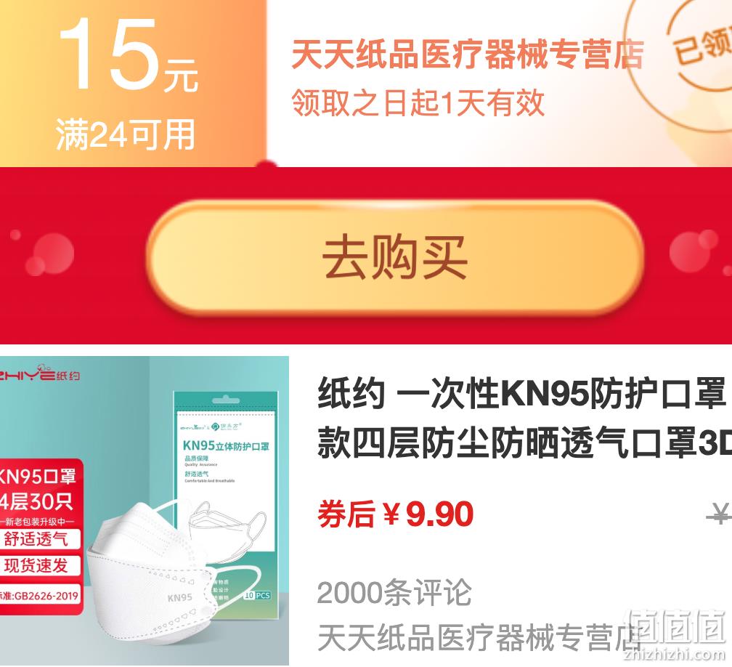Open the 纸约 一次性KN95防护口罩 product title
Screen dimensions: 732x667
(x=524, y=419)
